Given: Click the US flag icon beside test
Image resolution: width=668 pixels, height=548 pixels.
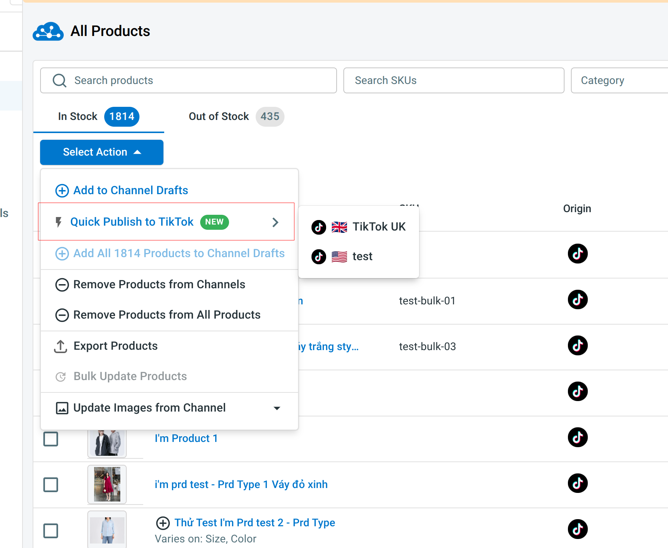Looking at the screenshot, I should coord(339,257).
